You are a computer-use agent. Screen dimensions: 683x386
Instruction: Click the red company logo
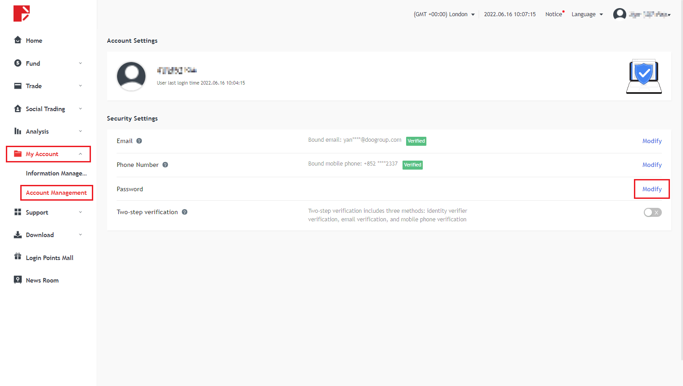(x=21, y=13)
